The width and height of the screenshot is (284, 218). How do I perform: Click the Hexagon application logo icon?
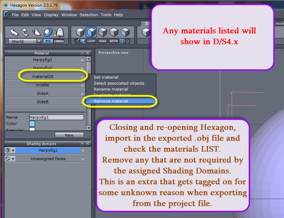coord(7,15)
